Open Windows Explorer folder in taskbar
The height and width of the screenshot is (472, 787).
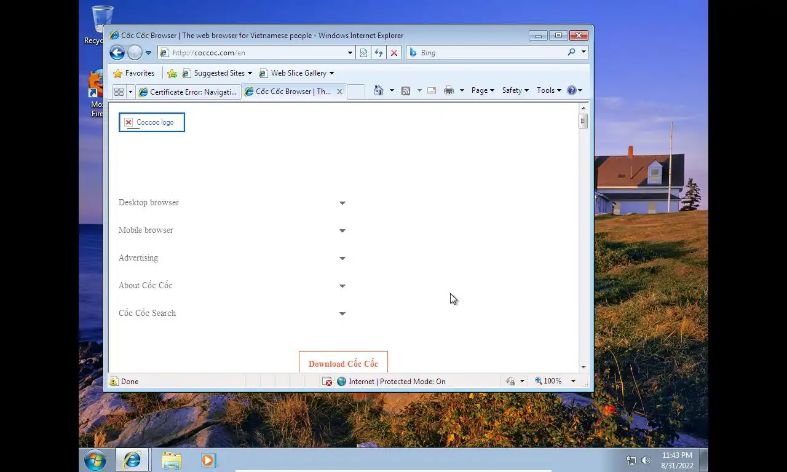click(172, 460)
